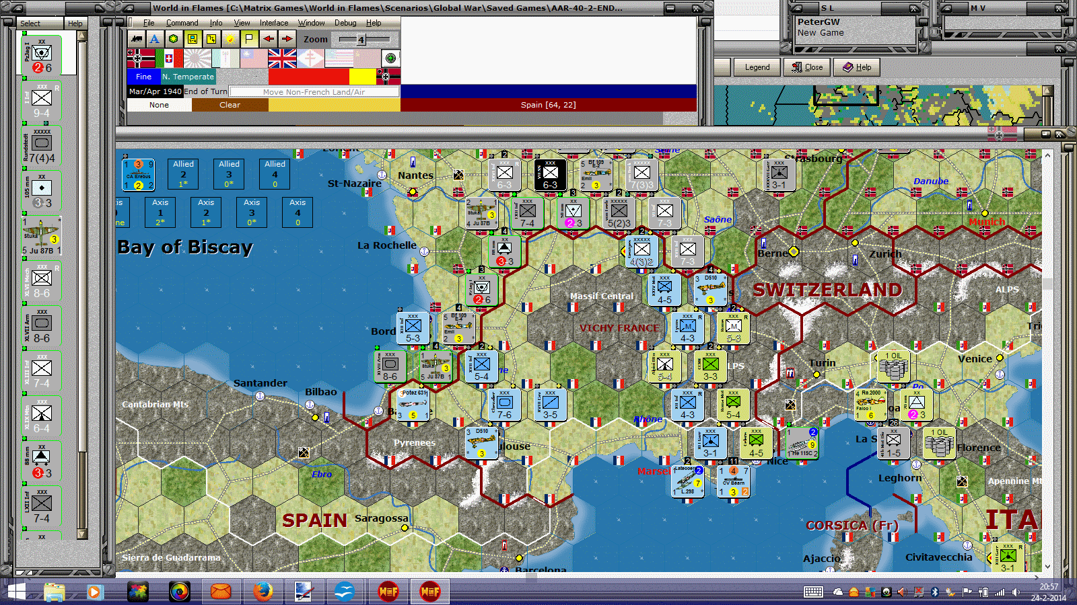Open the Window menu
This screenshot has height=605, width=1077.
312,23
